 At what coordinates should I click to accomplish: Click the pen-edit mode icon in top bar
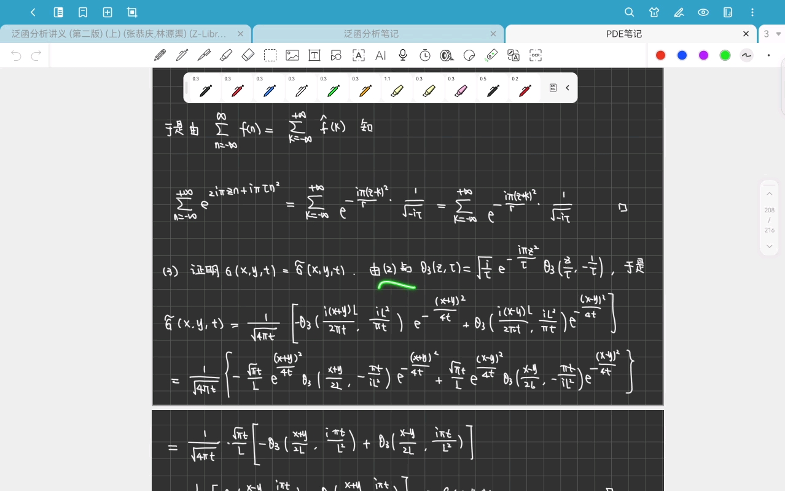pos(679,12)
